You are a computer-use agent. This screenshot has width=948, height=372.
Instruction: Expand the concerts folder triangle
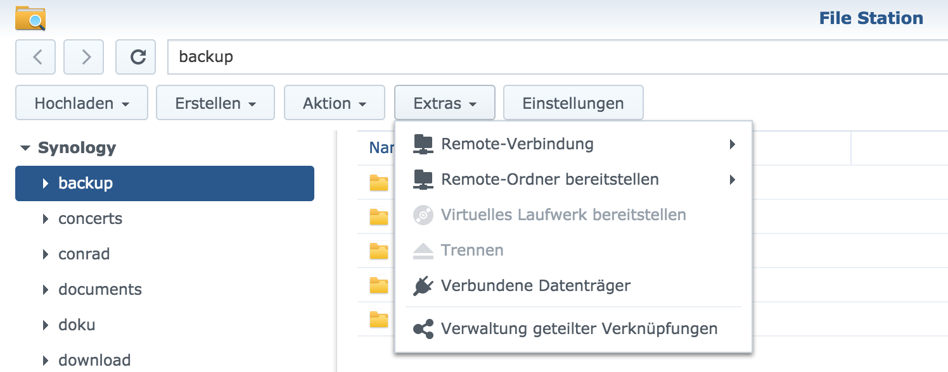pos(46,219)
